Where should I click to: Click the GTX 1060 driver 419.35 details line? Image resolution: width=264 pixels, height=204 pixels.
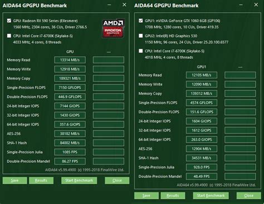pyautogui.click(x=182, y=27)
